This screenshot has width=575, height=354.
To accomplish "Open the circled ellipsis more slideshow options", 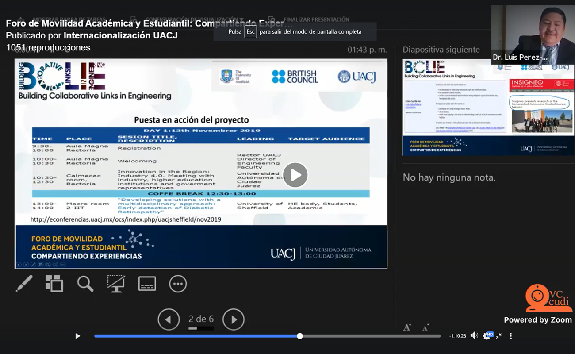I will tap(178, 284).
